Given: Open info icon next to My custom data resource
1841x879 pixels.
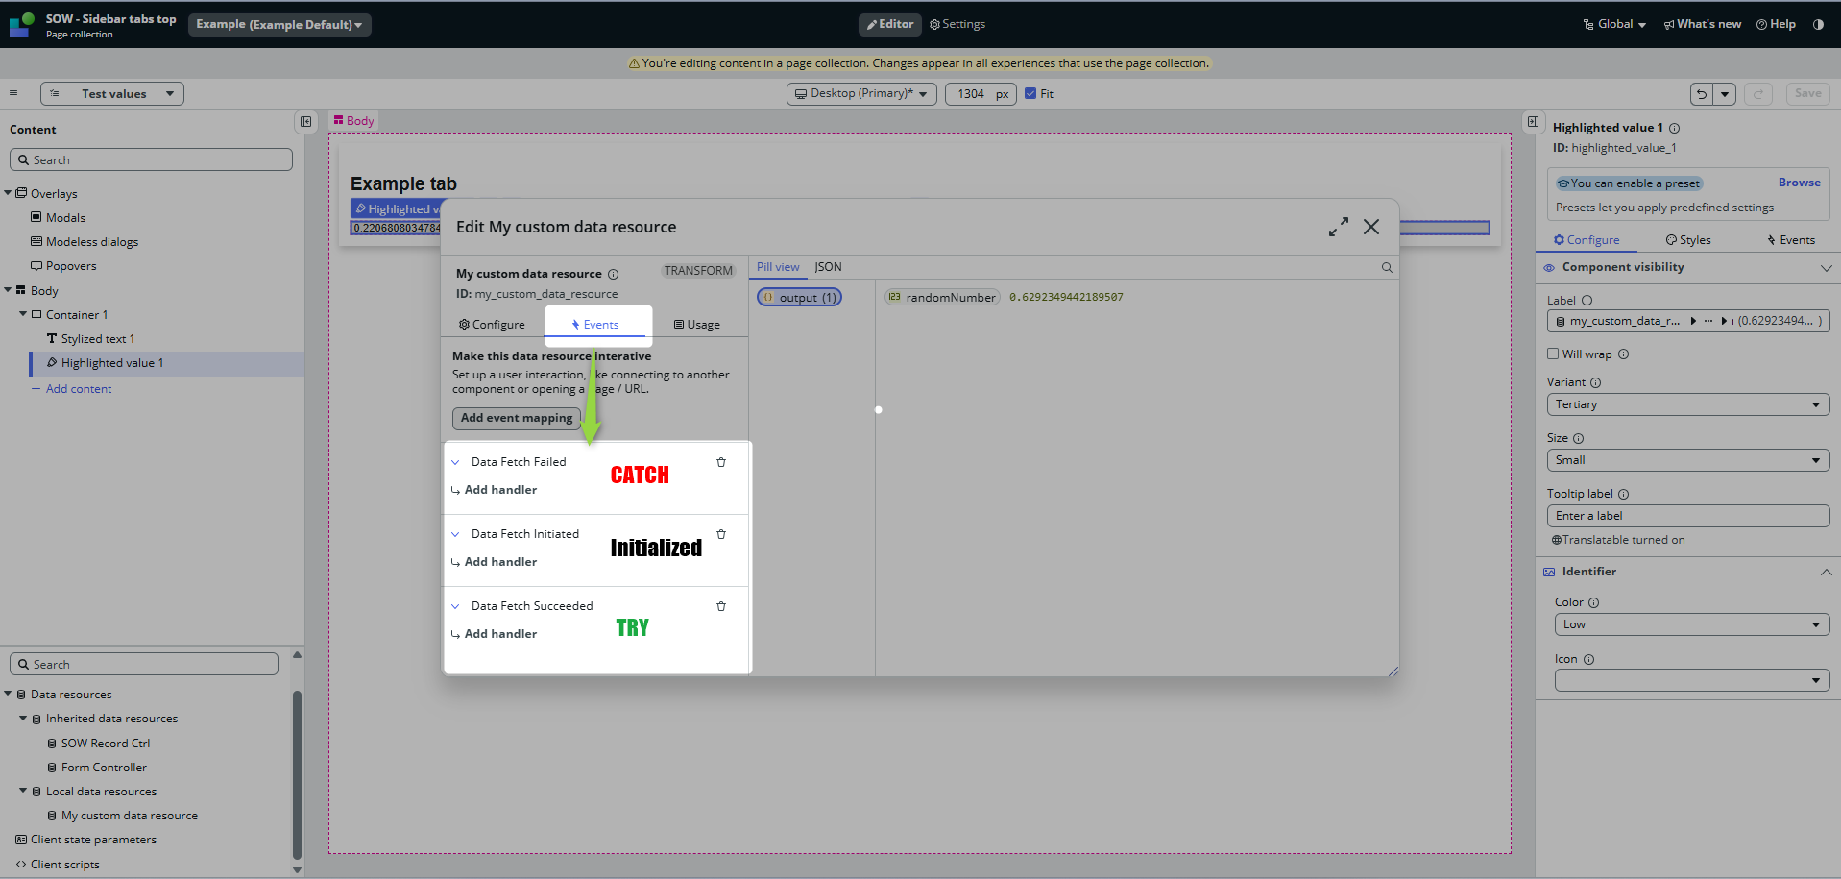Looking at the screenshot, I should pyautogui.click(x=613, y=274).
